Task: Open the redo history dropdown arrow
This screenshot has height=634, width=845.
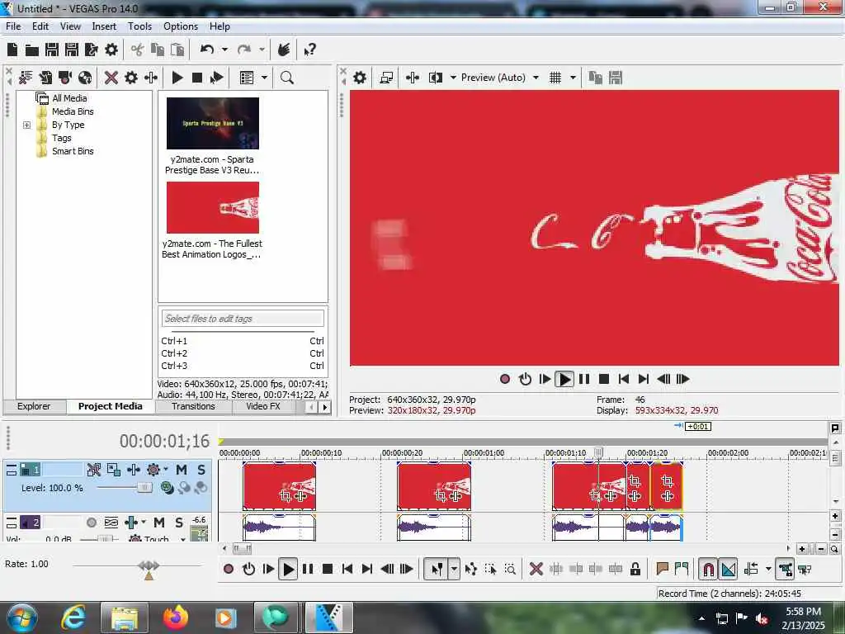Action: [262, 50]
